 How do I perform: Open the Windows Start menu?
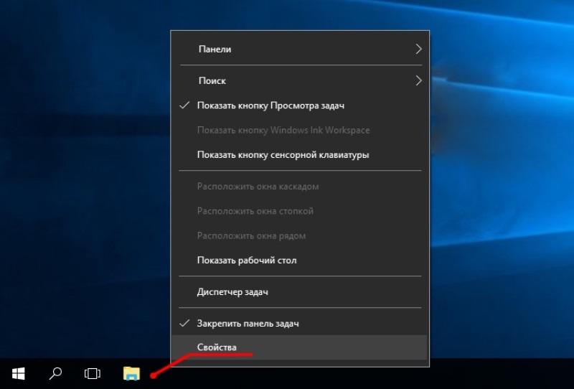pyautogui.click(x=19, y=374)
